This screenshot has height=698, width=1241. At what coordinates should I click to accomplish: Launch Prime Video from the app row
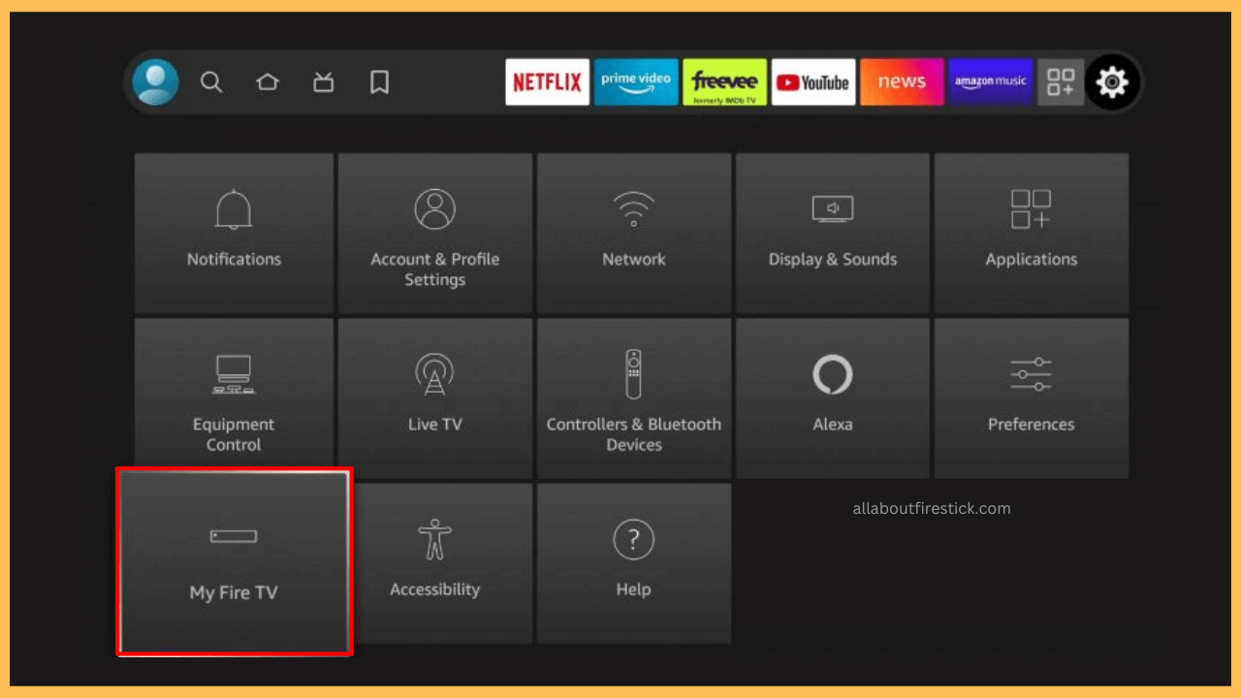[x=636, y=82]
